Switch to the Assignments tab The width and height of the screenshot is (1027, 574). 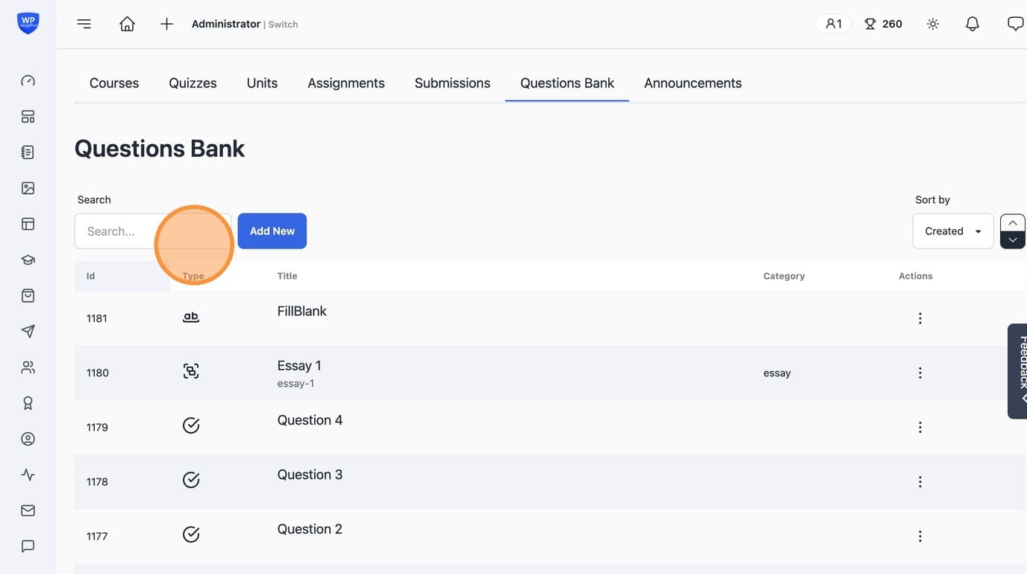point(346,83)
